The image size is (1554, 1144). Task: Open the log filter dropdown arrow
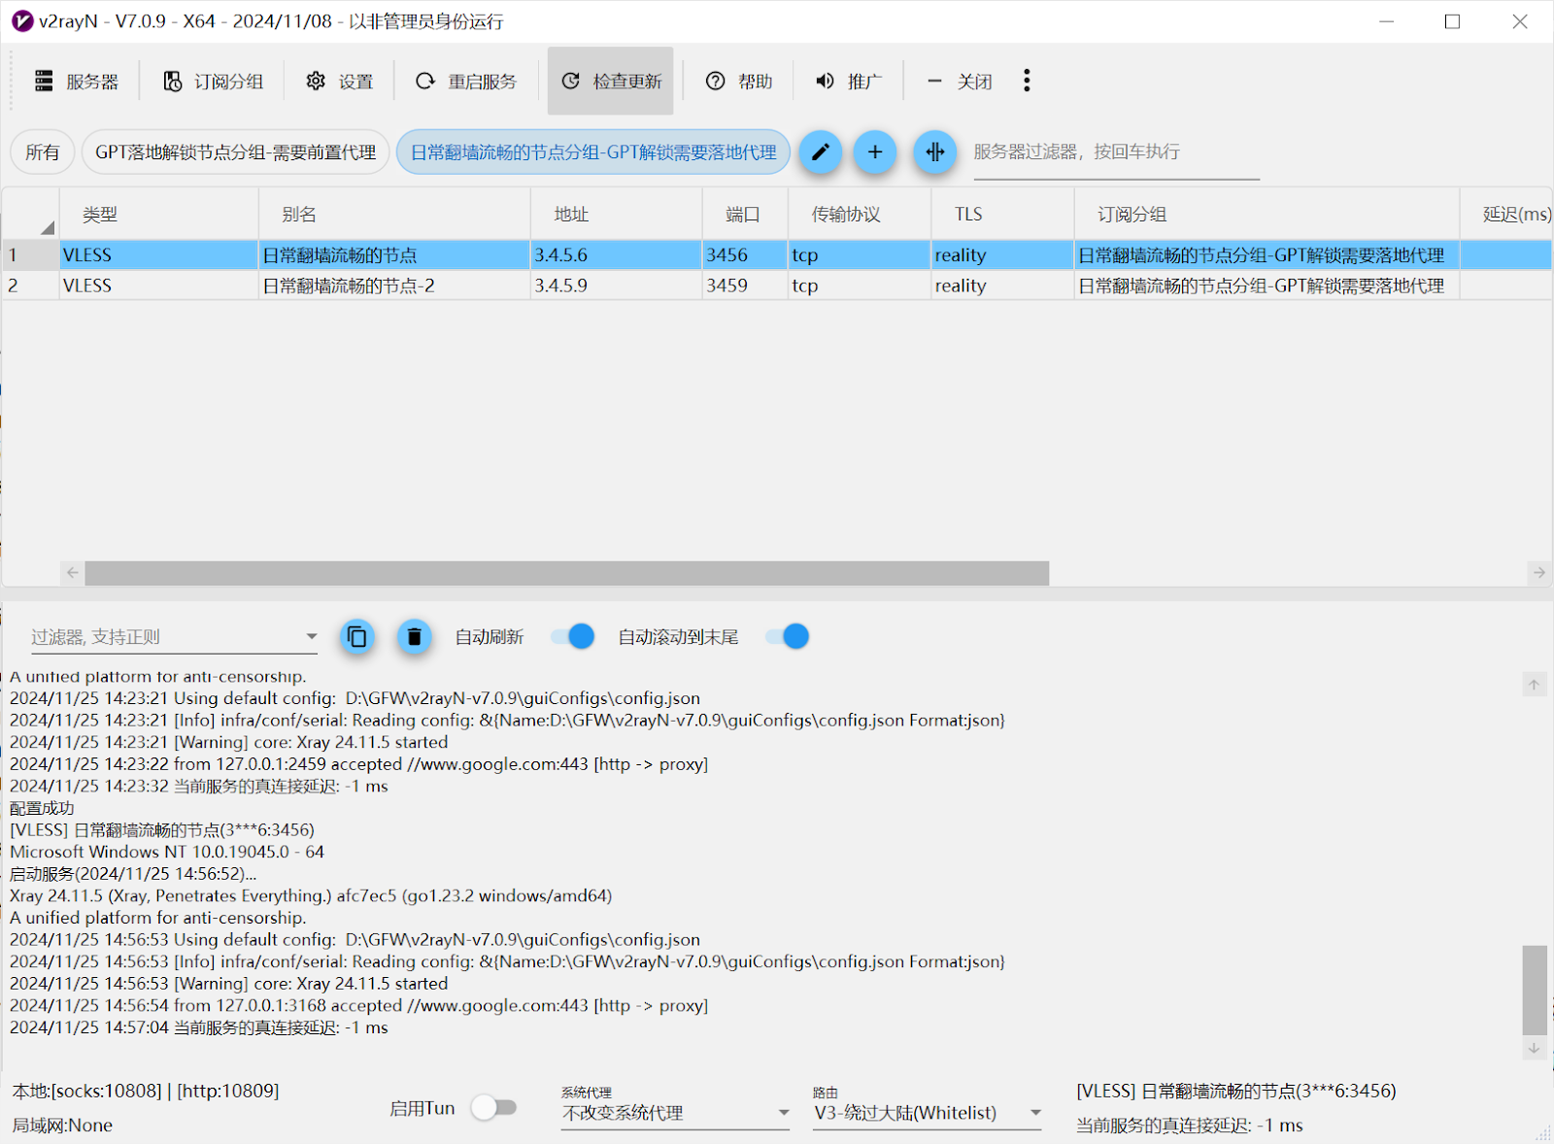tap(312, 637)
